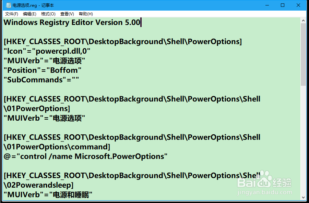Open the 格式(O) menu

coord(48,14)
